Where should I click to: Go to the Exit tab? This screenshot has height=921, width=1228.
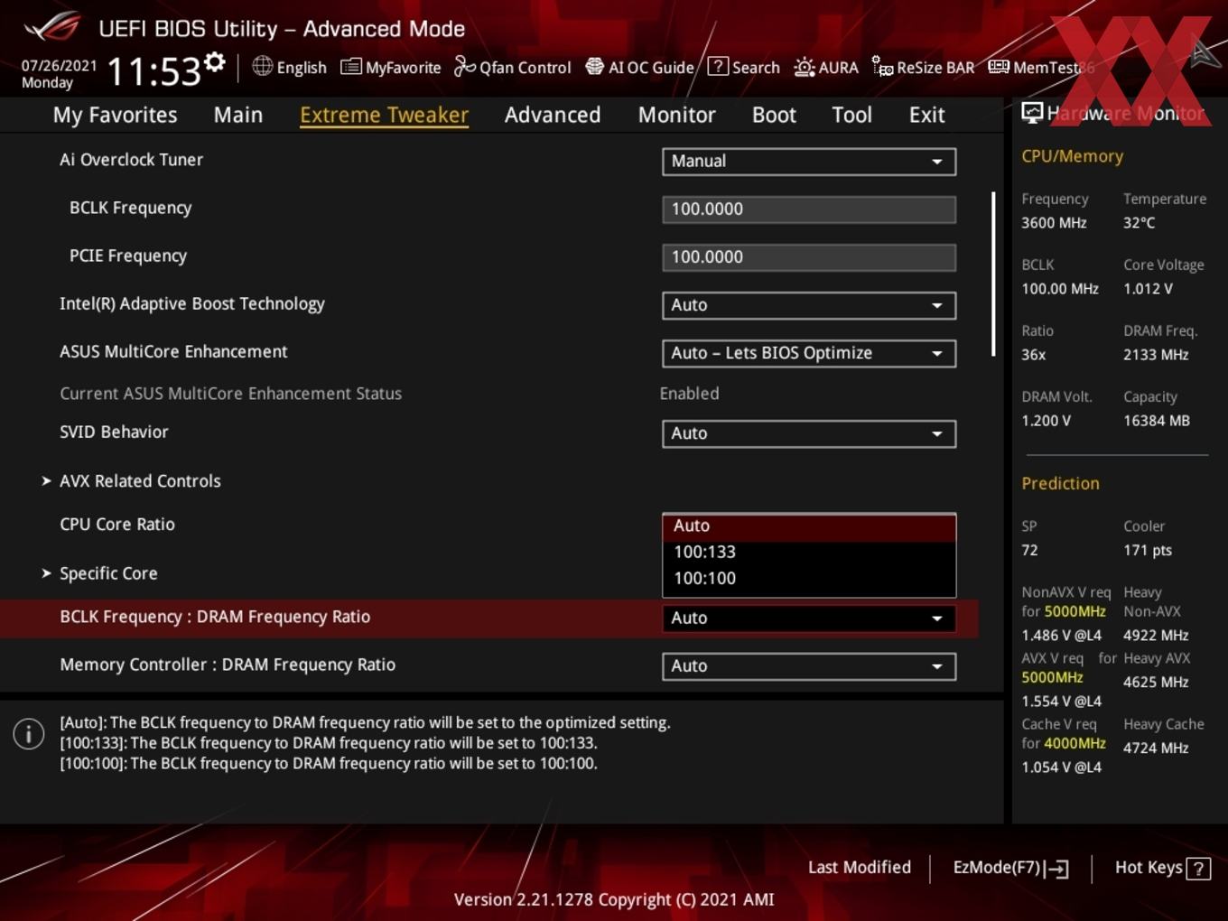[x=926, y=115]
